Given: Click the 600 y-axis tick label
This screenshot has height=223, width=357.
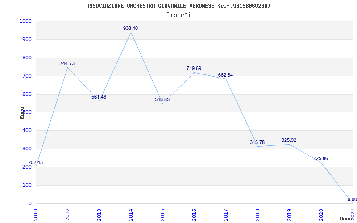Looking at the screenshot, I should (27, 94).
